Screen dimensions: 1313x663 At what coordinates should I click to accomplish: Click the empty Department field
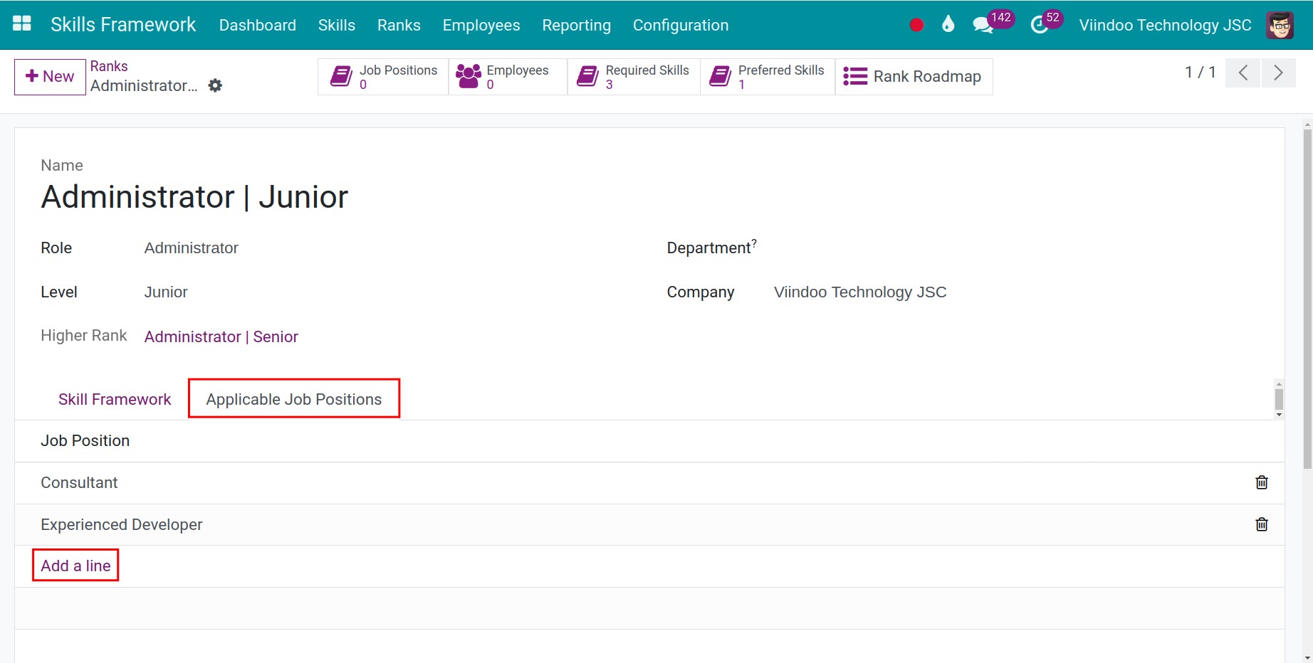(1016, 248)
